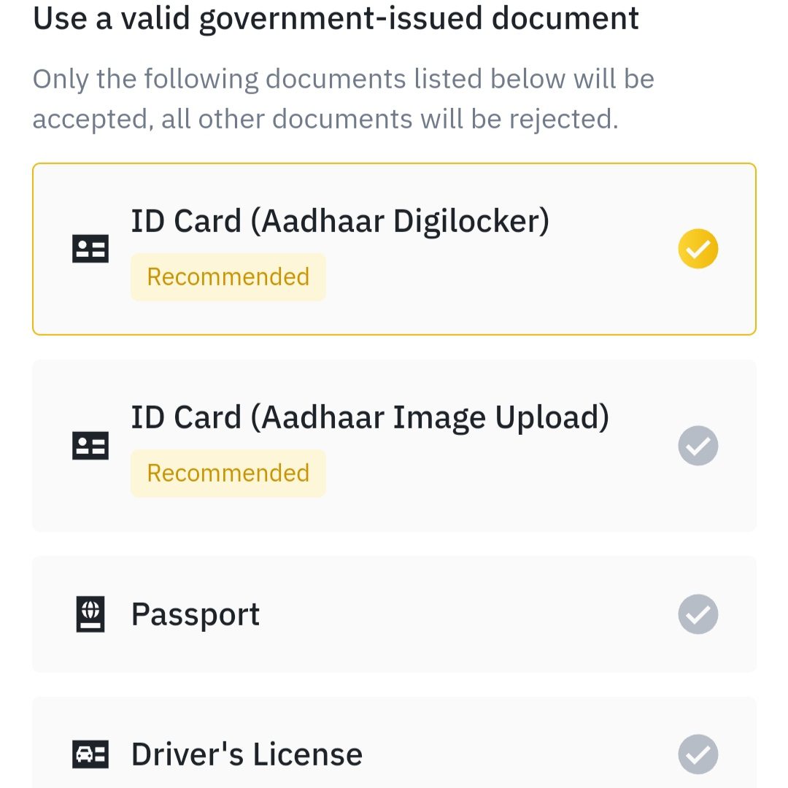Click the "Driver's License" label text
The image size is (788, 788).
coord(247,754)
